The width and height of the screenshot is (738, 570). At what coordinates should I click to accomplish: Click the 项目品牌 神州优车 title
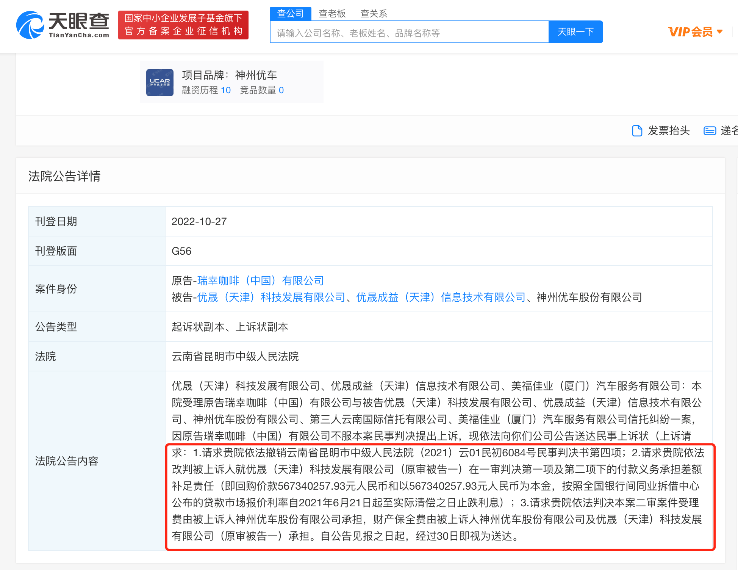(x=229, y=75)
